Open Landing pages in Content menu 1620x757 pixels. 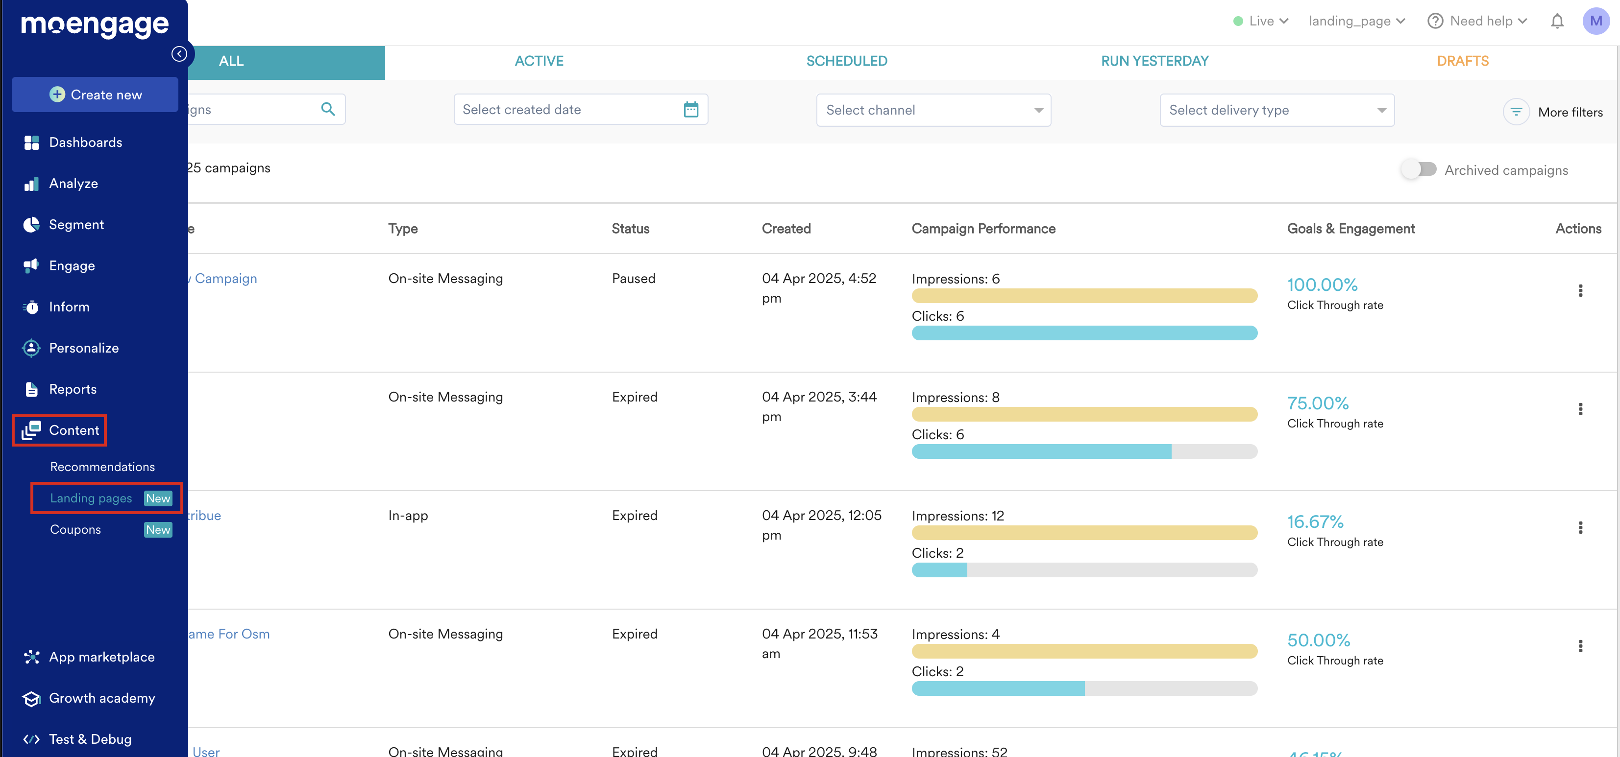pos(91,498)
